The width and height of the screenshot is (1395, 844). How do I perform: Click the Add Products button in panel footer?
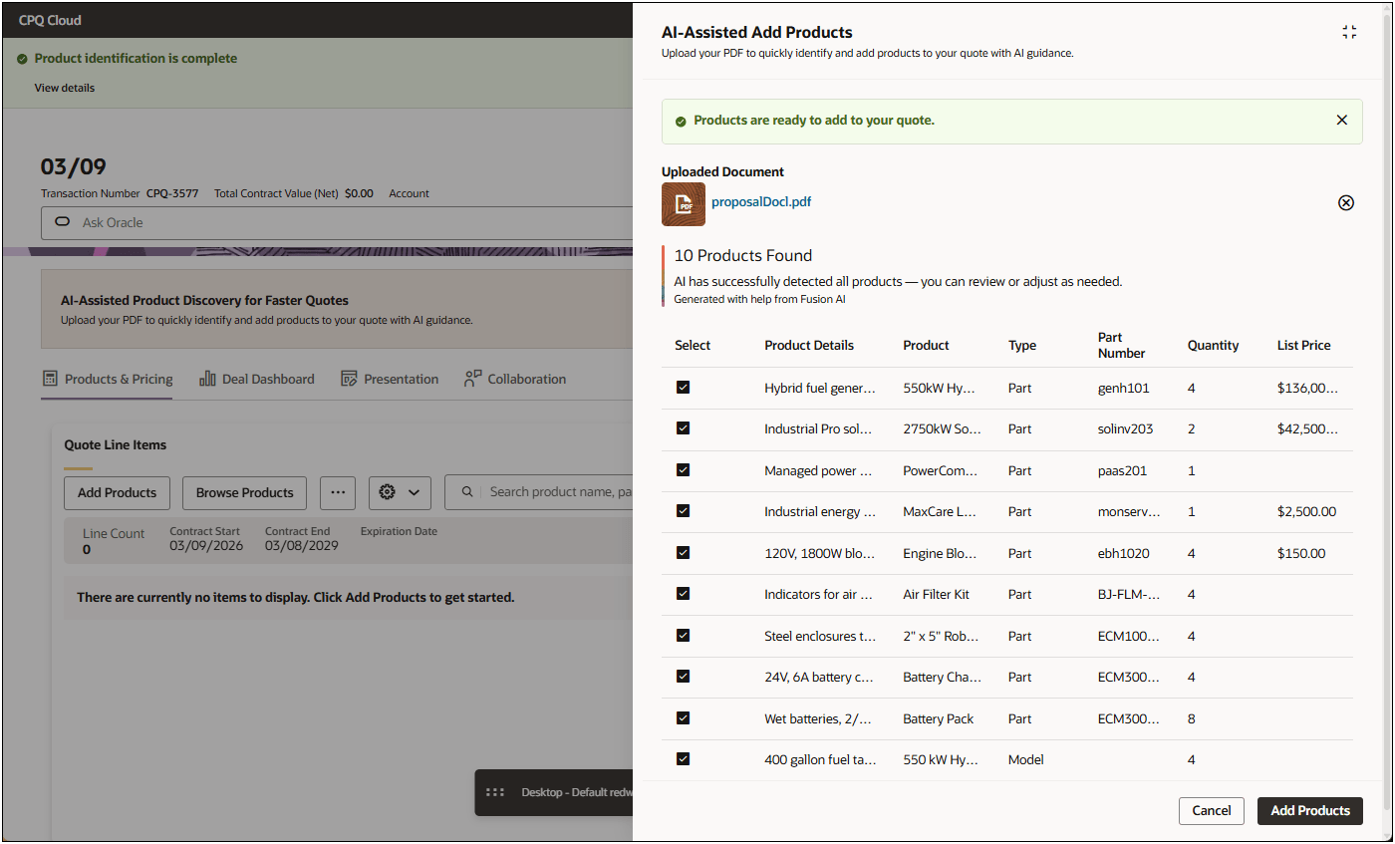coord(1309,811)
